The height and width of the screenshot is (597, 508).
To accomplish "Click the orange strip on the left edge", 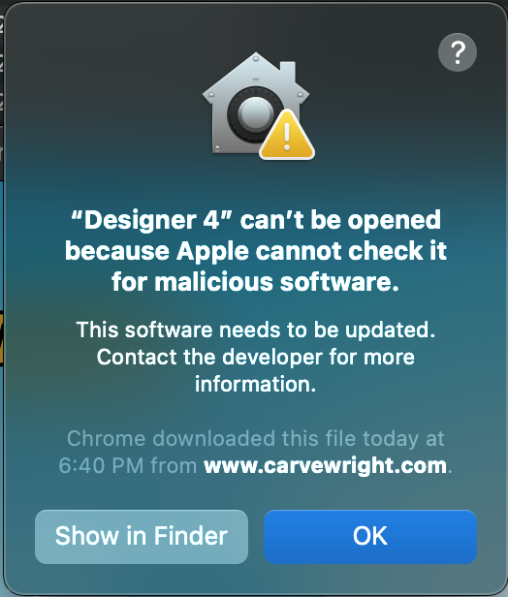I will pyautogui.click(x=2, y=338).
